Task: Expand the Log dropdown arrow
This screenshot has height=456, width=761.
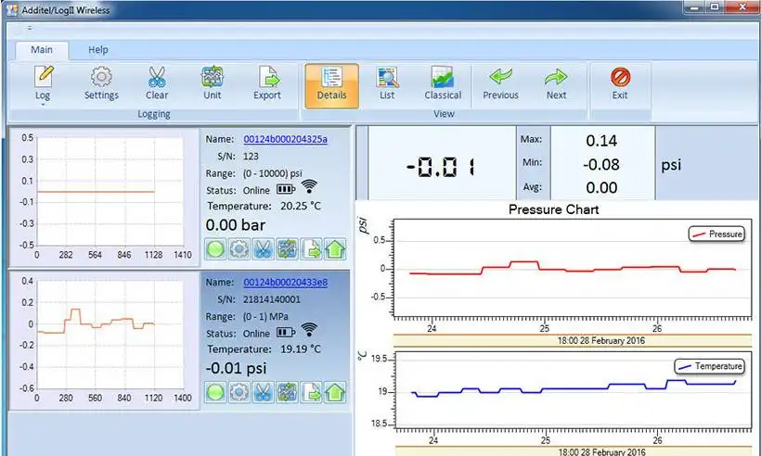Action: pos(43,105)
